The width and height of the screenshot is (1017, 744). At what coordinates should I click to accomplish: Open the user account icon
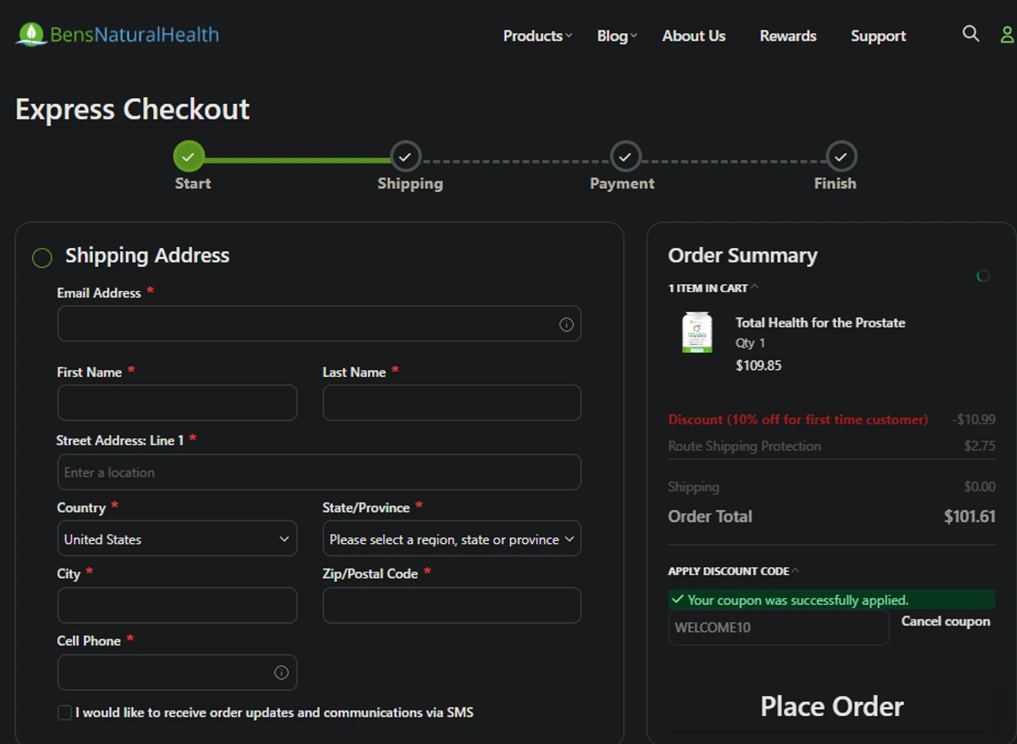[x=1007, y=35]
